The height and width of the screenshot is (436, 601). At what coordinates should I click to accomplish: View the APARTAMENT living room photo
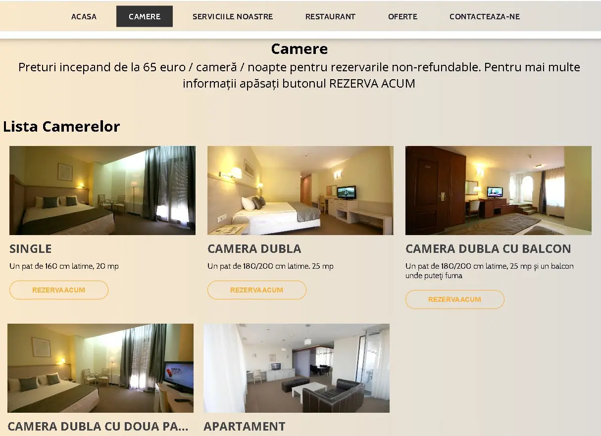pos(297,368)
